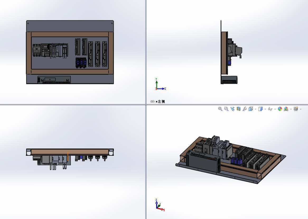Click the Dynamic Annotation Views icon
308x219 pixels.
(245, 109)
